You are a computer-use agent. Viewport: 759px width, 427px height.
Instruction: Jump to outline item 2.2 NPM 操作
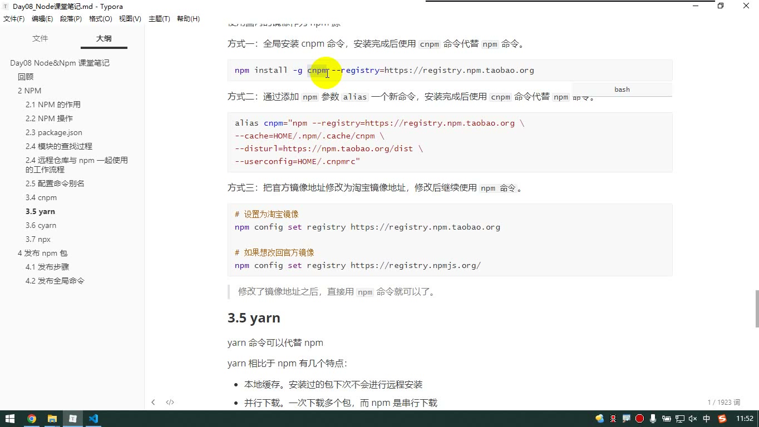point(49,118)
